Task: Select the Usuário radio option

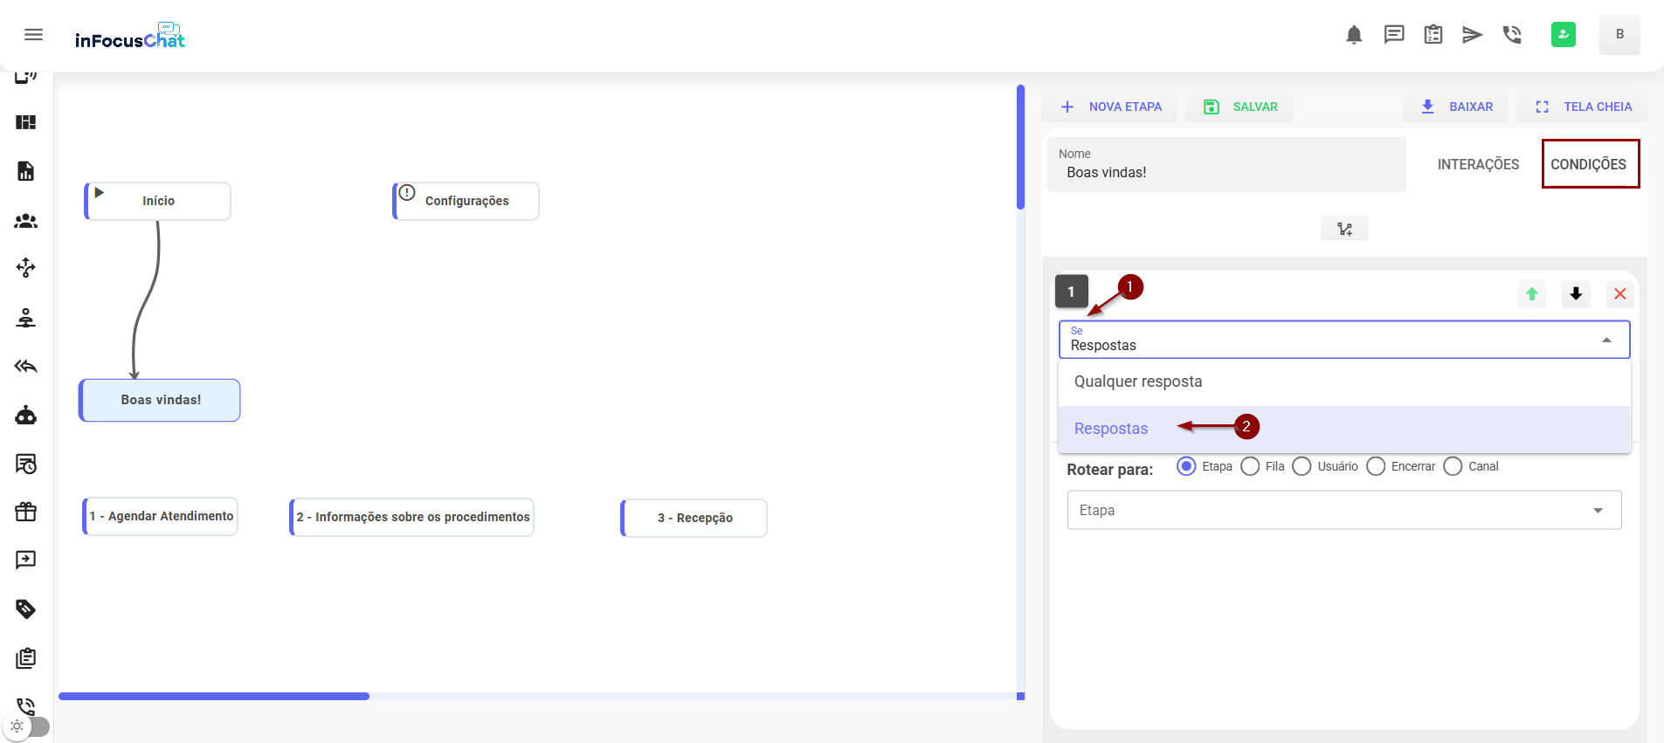Action: coord(1302,466)
